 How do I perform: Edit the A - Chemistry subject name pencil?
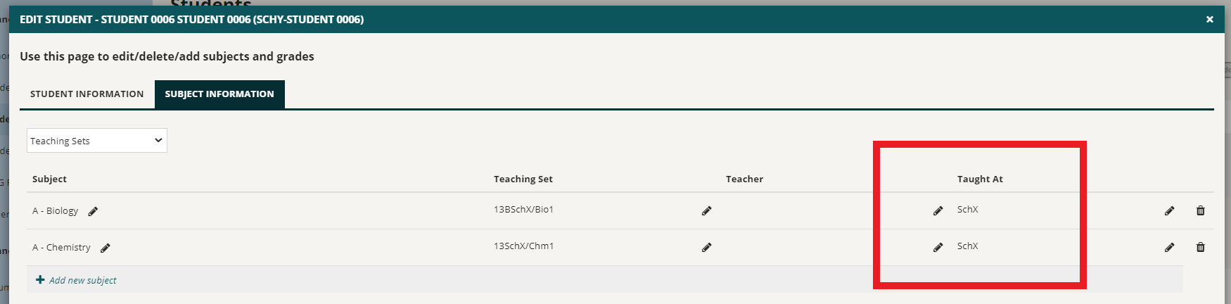click(x=106, y=248)
